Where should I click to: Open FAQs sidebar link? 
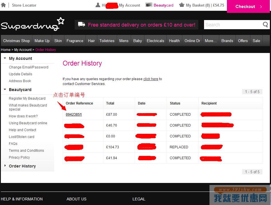[13, 144]
